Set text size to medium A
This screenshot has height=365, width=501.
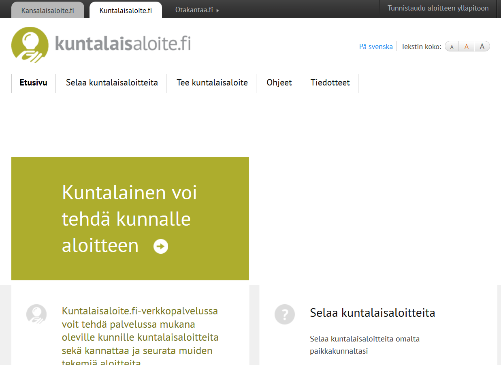point(467,47)
